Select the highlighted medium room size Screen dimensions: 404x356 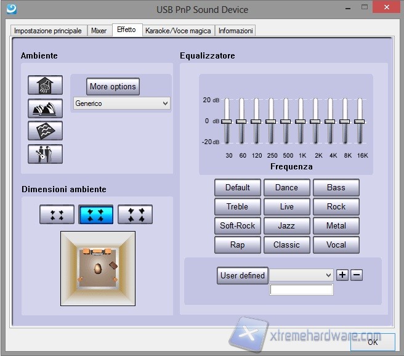[95, 214]
